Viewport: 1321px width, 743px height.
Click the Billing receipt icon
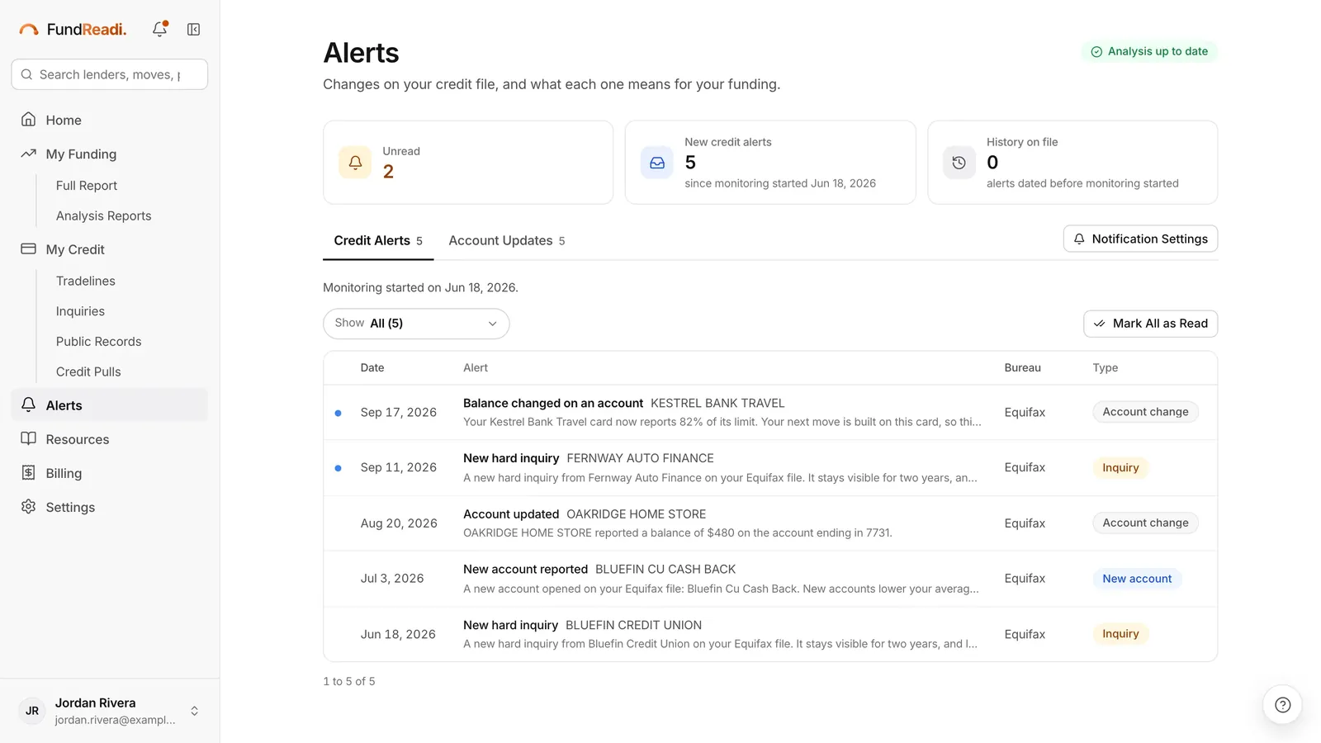pos(29,473)
